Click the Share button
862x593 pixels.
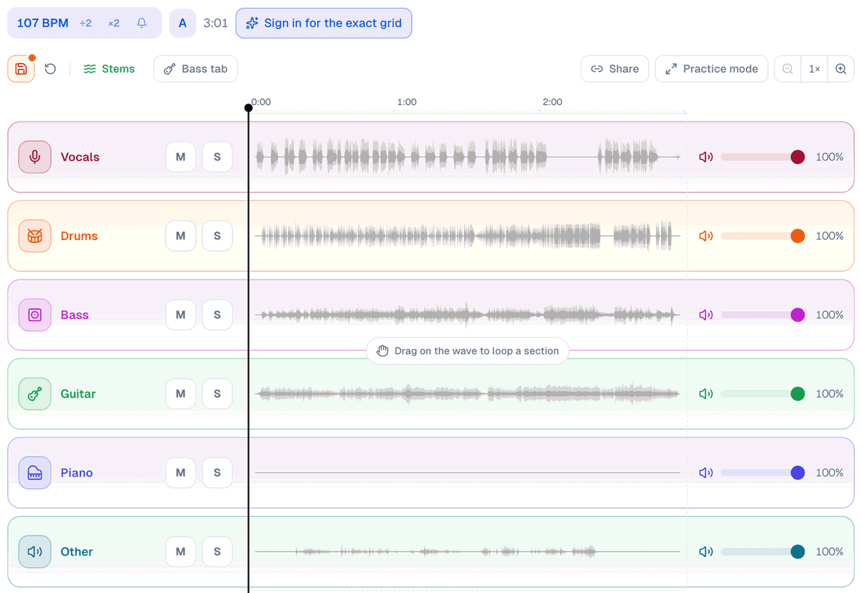click(x=615, y=69)
